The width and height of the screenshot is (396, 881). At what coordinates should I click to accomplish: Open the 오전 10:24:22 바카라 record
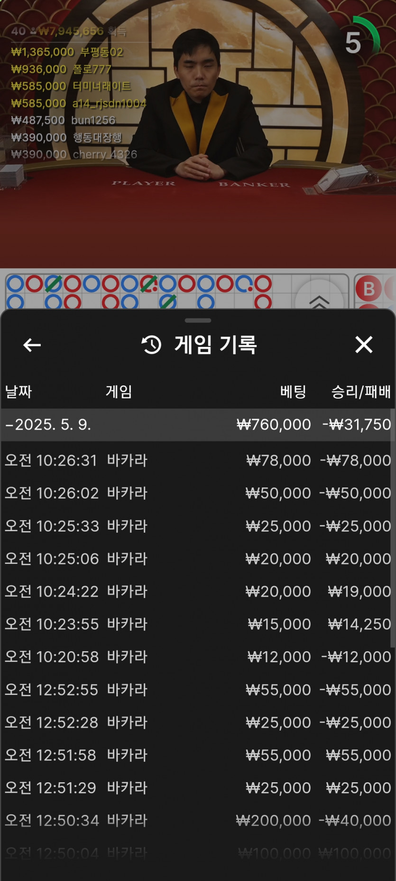[x=198, y=591]
